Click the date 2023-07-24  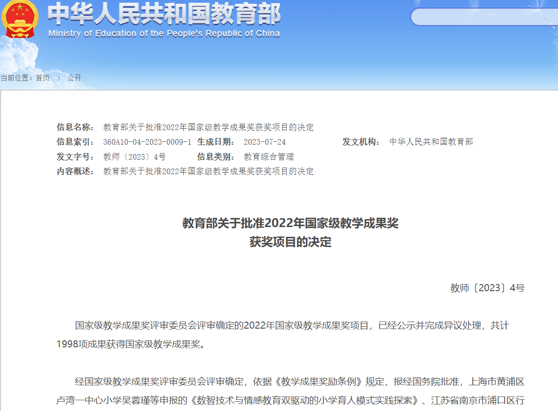pyautogui.click(x=264, y=142)
